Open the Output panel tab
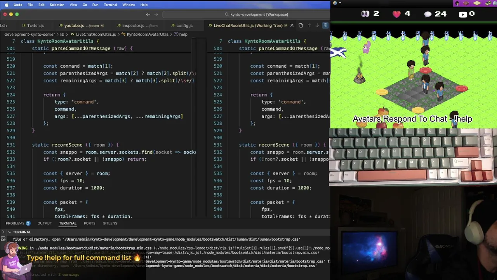The image size is (497, 280). [x=44, y=223]
